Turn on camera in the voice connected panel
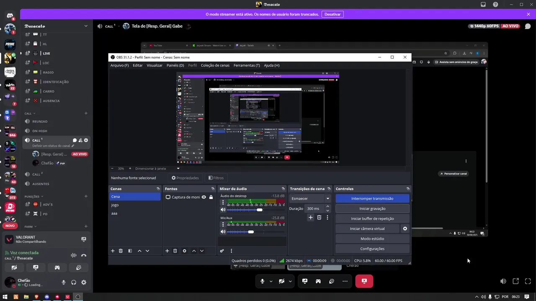536x301 pixels. (14, 268)
